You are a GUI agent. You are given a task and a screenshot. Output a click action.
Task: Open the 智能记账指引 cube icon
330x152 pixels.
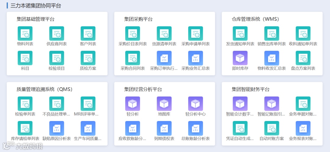point(272,104)
